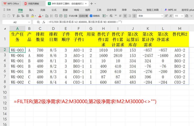
Task: Switch to the WPS Office home tab
Action: (11, 3)
